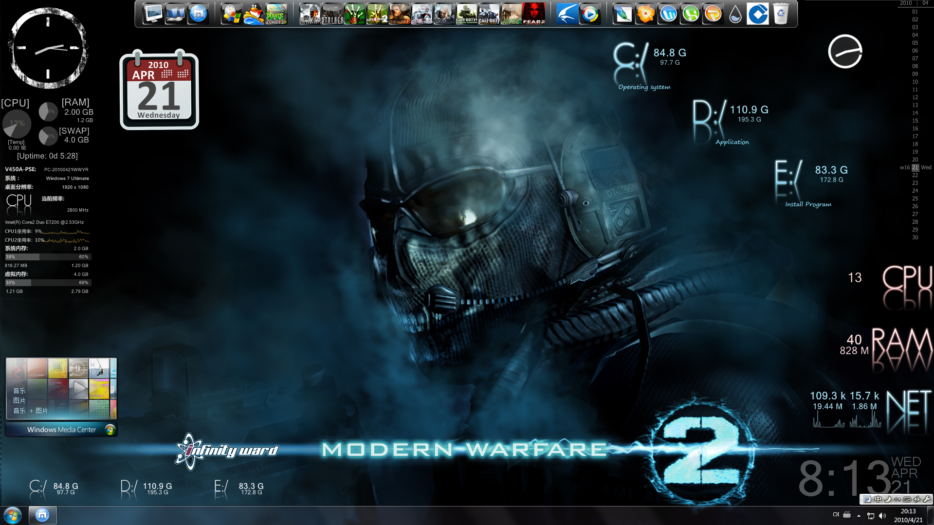Launch QQ penguin surfing icon in dock

(254, 14)
